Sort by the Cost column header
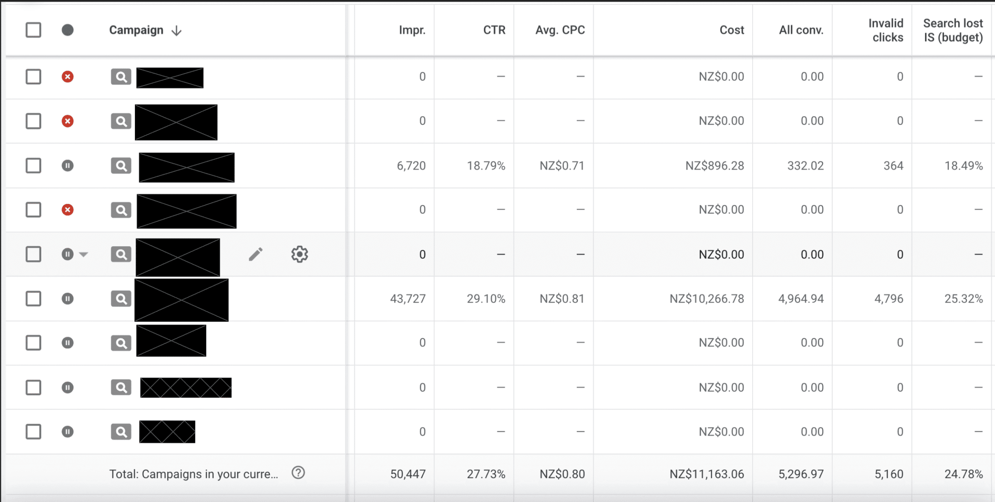 pyautogui.click(x=731, y=30)
